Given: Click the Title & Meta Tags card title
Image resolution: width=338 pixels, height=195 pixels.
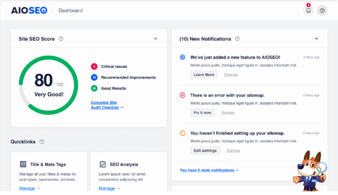Looking at the screenshot, I should click(48, 164).
